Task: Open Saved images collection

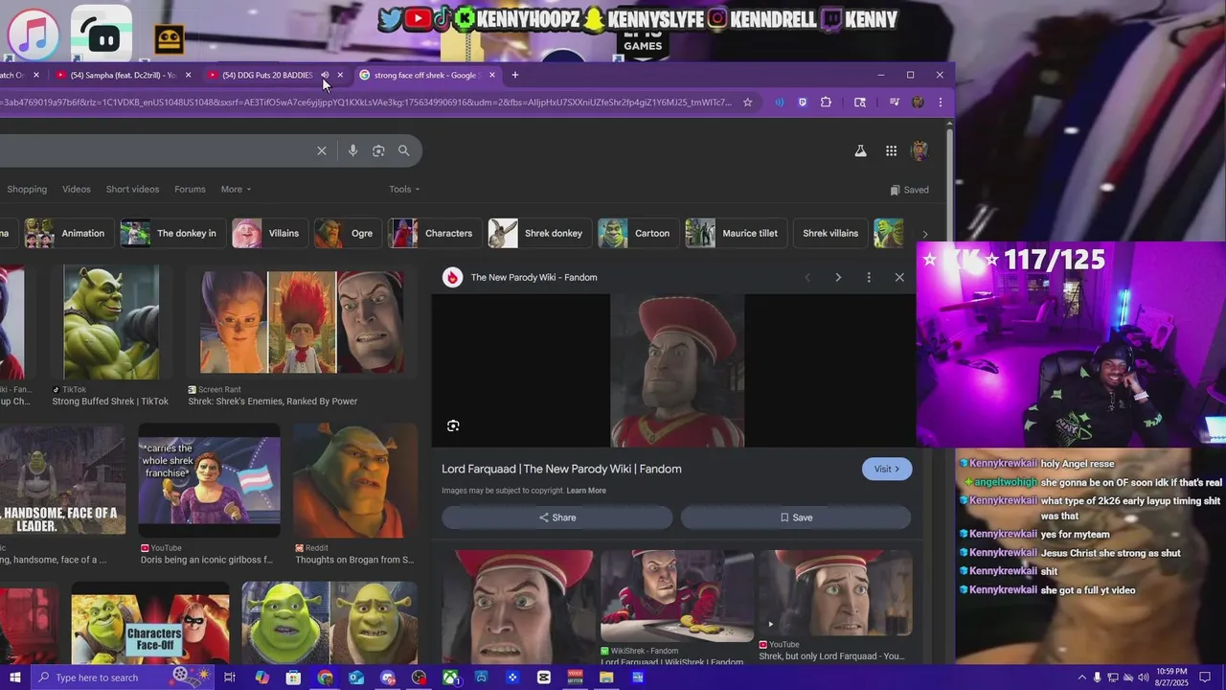Action: [x=910, y=190]
